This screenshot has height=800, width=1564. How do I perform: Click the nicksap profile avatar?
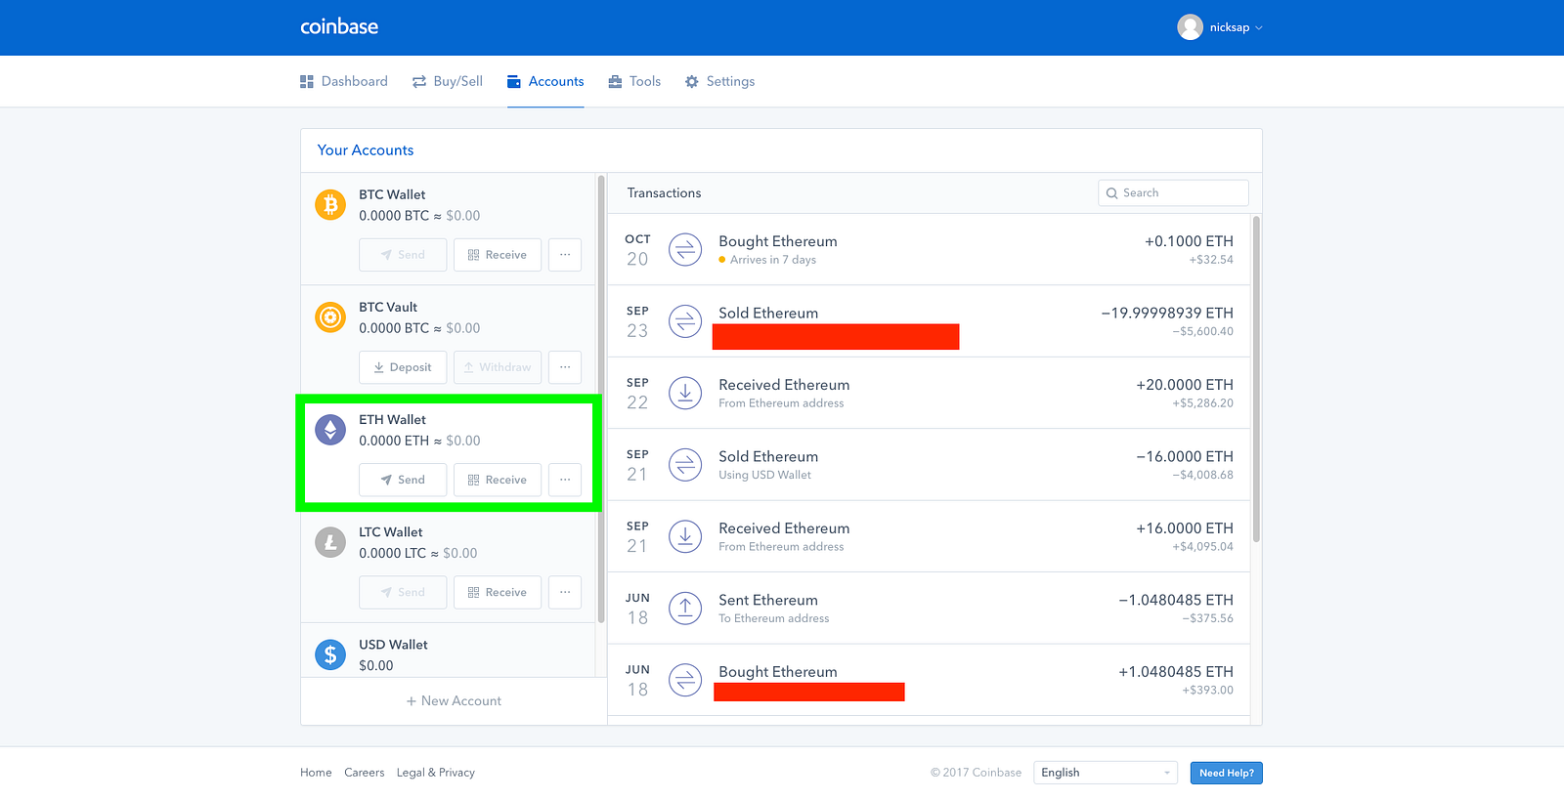(1190, 27)
